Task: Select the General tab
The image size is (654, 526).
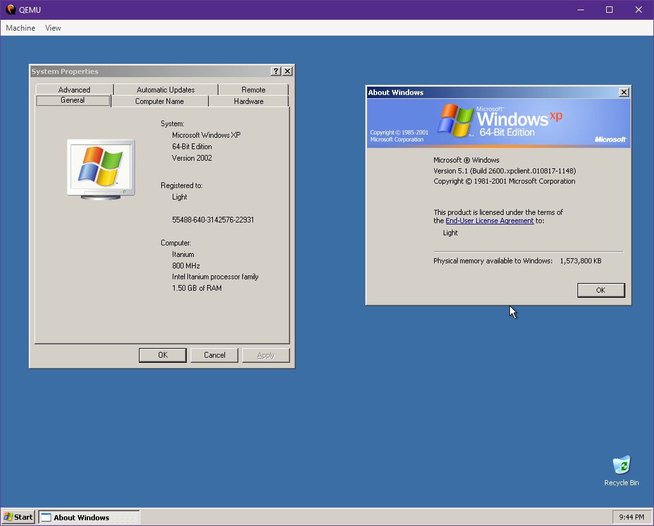Action: tap(73, 100)
